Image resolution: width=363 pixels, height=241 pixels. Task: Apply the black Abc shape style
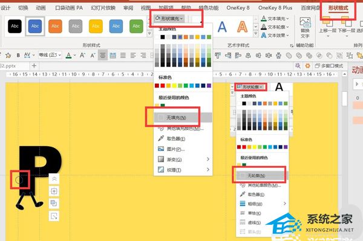[x=15, y=26]
